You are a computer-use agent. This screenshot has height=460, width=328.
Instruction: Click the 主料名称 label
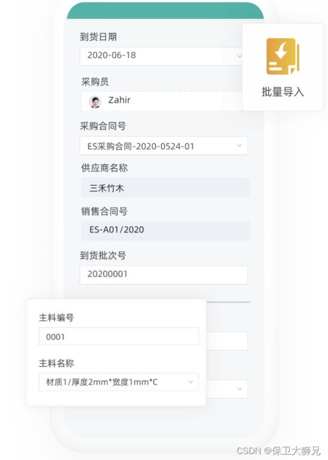[57, 363]
